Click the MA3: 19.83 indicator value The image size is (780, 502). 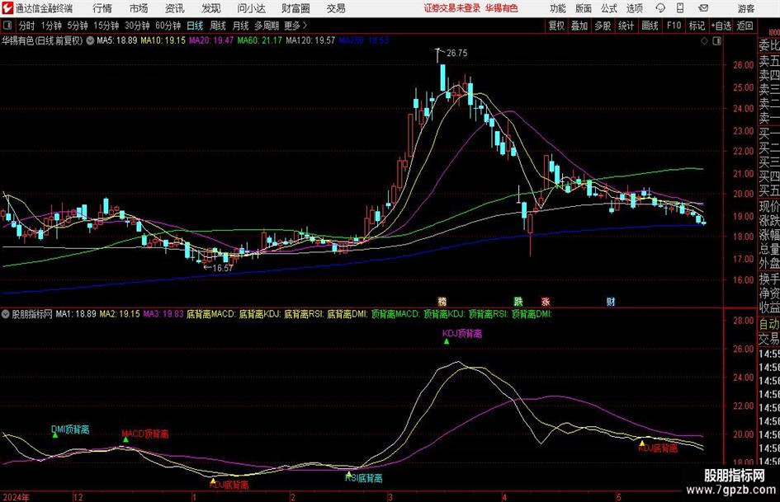point(163,314)
